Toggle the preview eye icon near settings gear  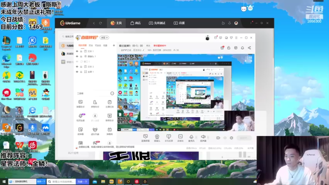point(225,138)
